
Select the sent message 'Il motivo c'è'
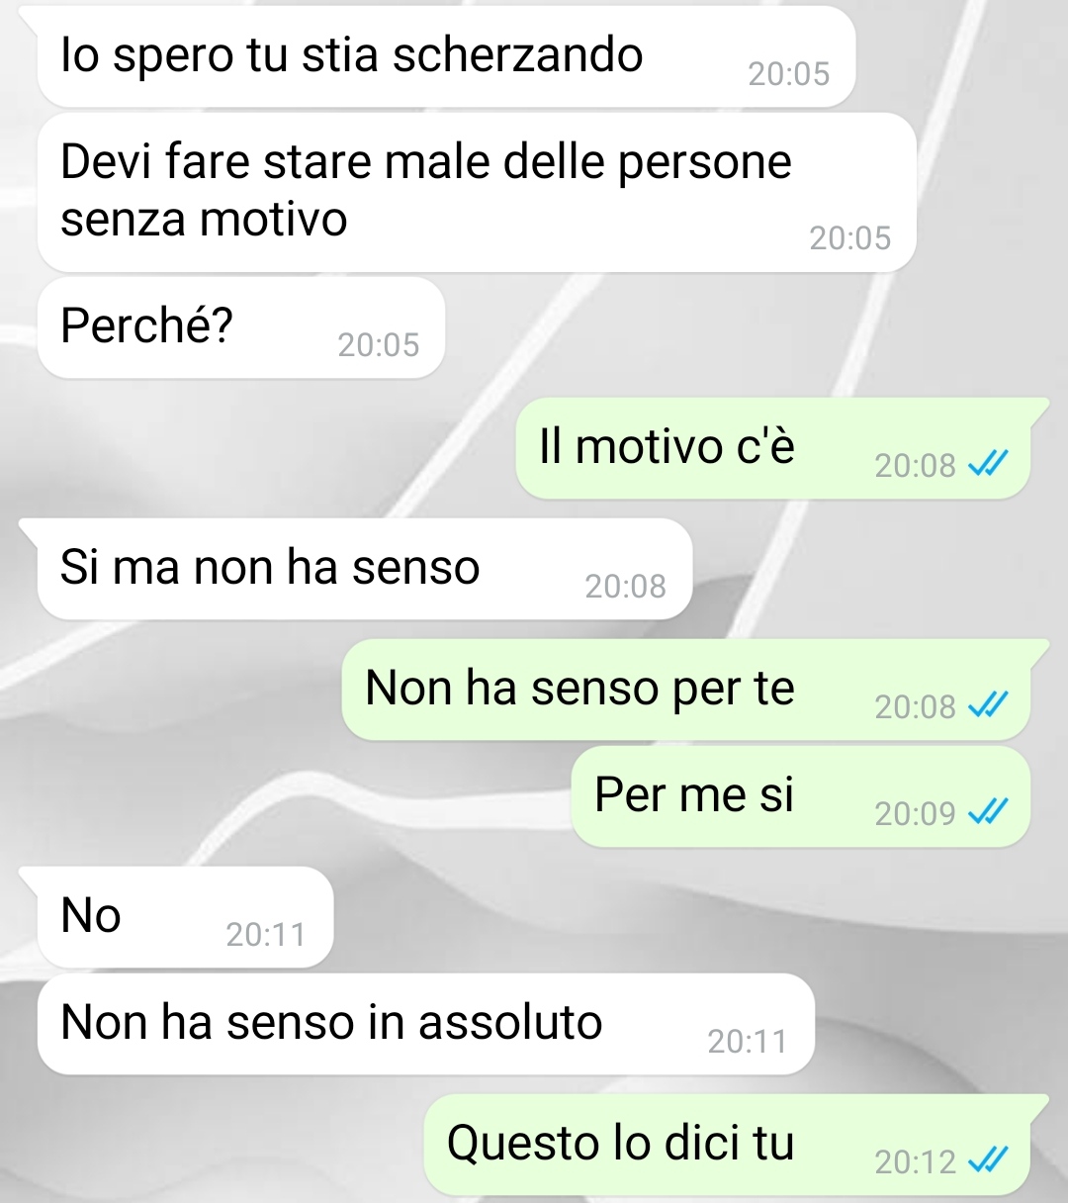(773, 448)
